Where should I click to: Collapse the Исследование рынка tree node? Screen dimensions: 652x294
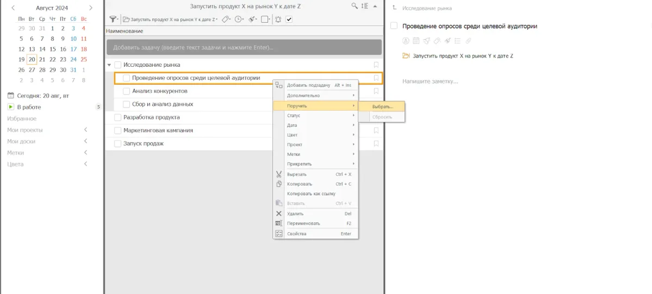pyautogui.click(x=109, y=65)
